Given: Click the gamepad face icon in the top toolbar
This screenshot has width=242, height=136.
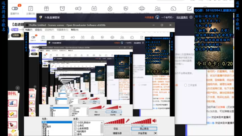Looking at the screenshot, I should [x=78, y=8].
